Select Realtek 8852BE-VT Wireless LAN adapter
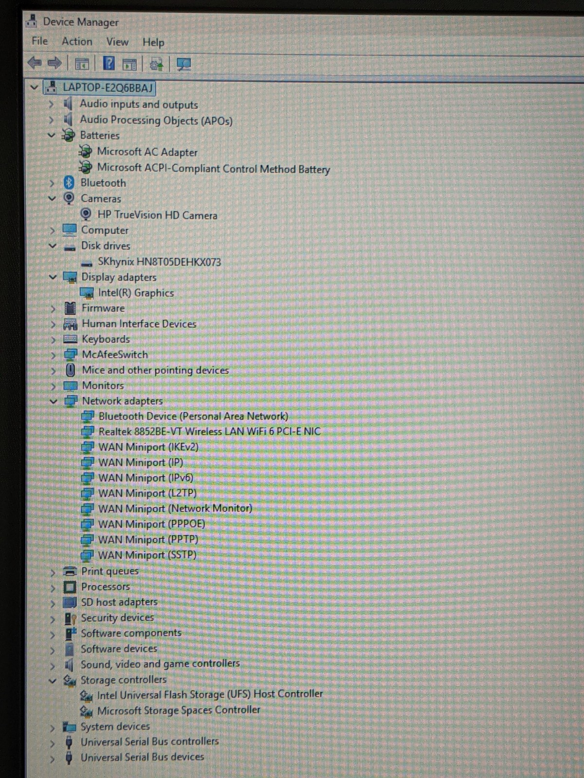This screenshot has width=584, height=778. click(x=209, y=431)
